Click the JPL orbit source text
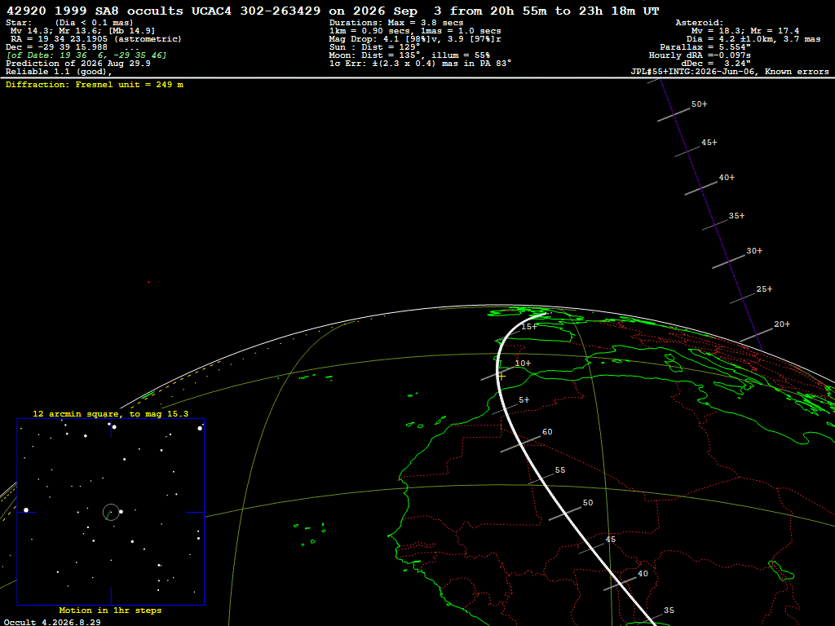Screen dimensions: 835x626 (x=730, y=72)
